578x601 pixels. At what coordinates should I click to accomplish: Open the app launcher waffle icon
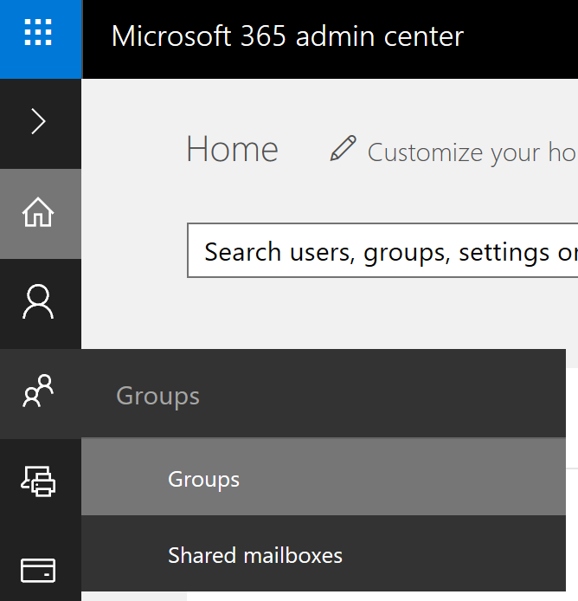[x=38, y=33]
